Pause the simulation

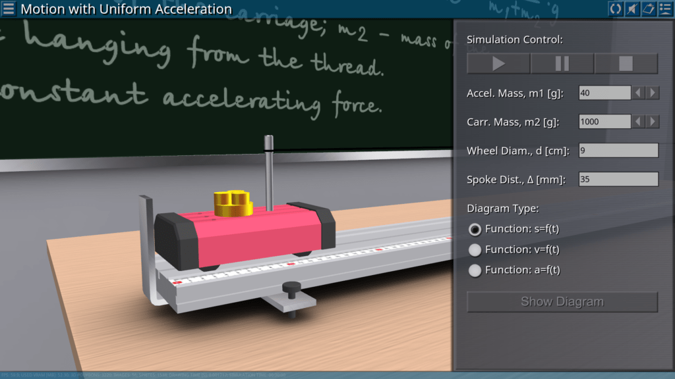pos(562,64)
